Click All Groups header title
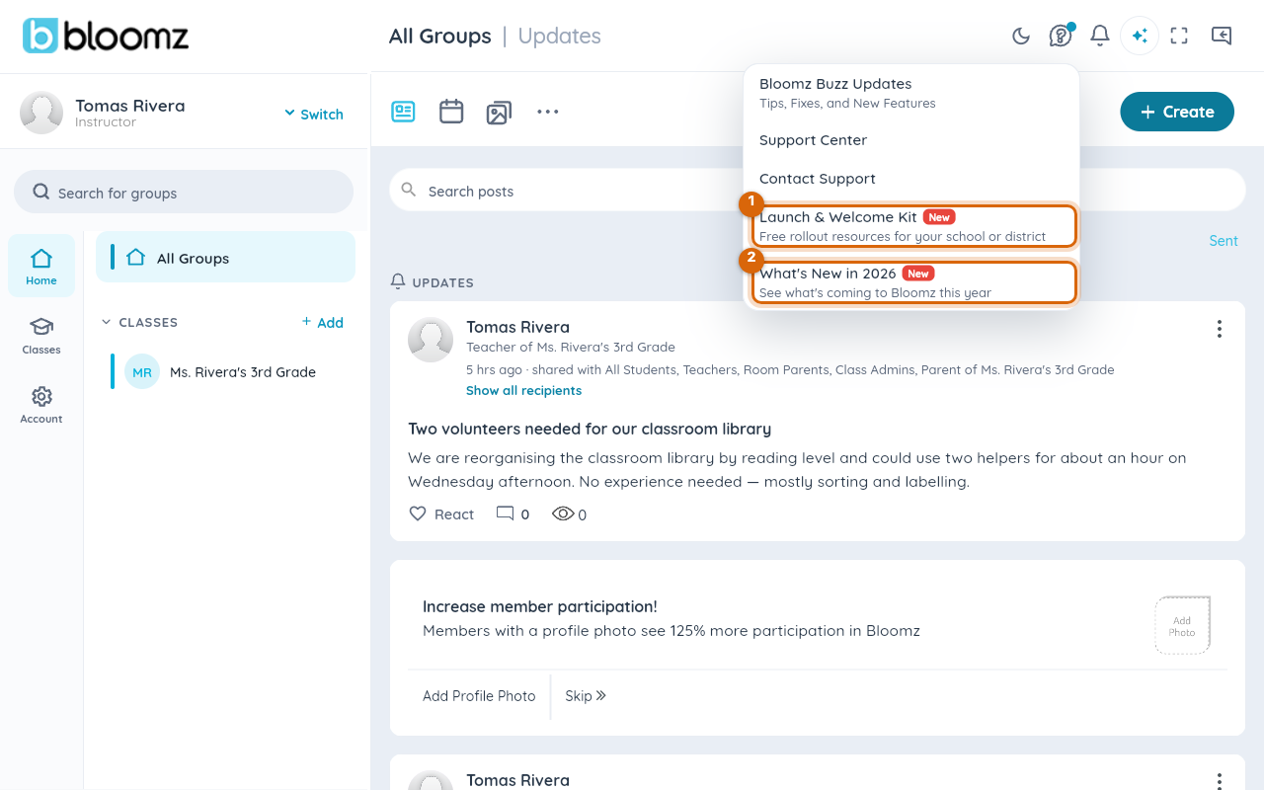 click(x=440, y=37)
